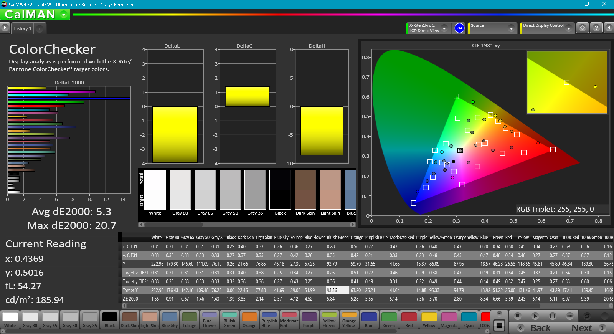
Task: Click the question mark help icon
Action: (x=596, y=28)
